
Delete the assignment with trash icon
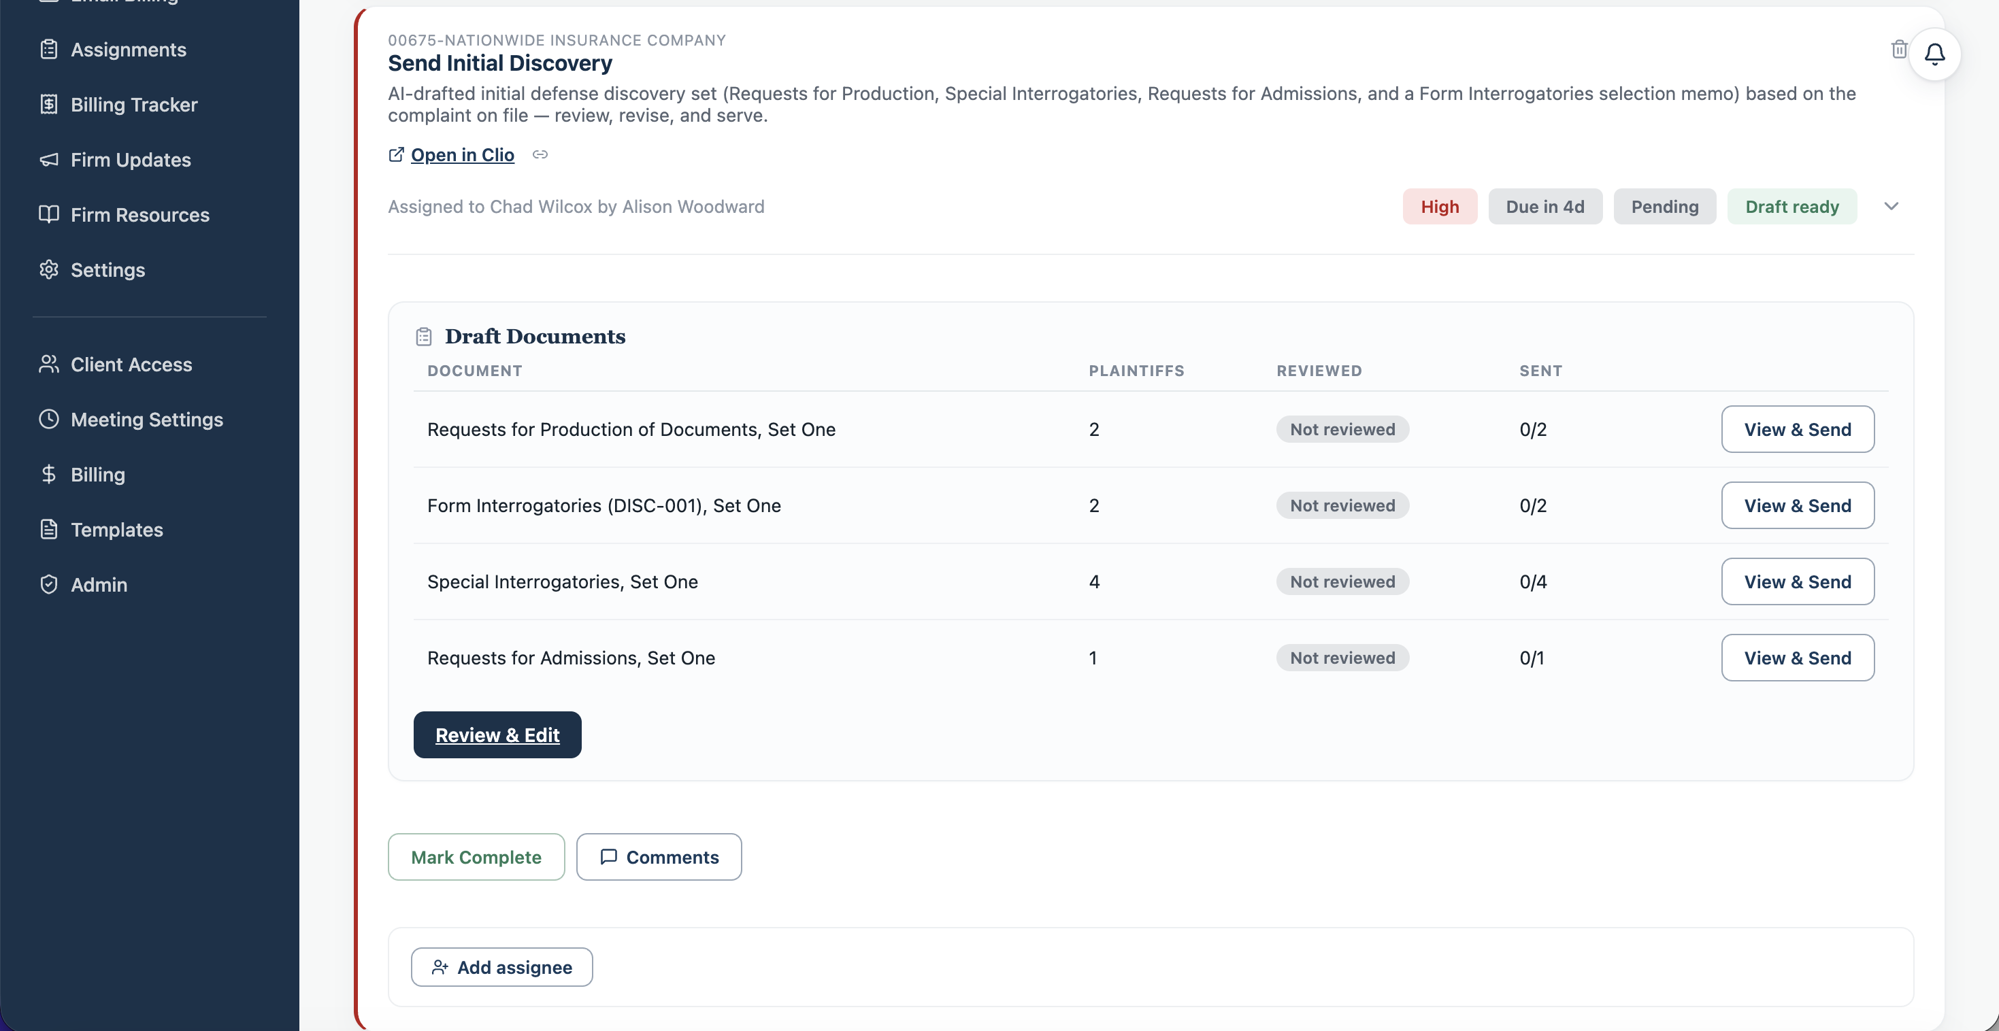(1899, 49)
